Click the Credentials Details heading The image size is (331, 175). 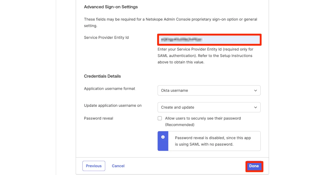[102, 76]
